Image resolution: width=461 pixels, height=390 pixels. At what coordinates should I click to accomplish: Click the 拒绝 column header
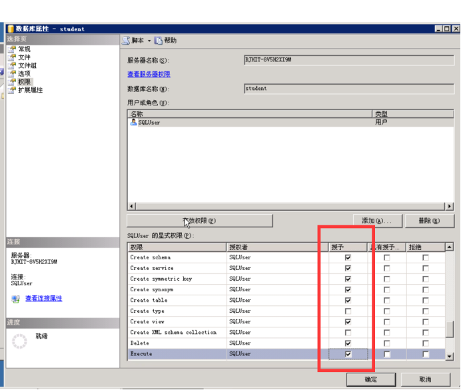(426, 247)
